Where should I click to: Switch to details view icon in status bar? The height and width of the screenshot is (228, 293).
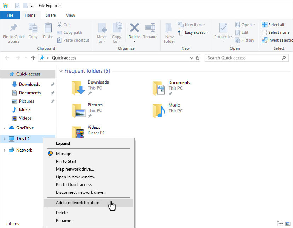point(280,223)
